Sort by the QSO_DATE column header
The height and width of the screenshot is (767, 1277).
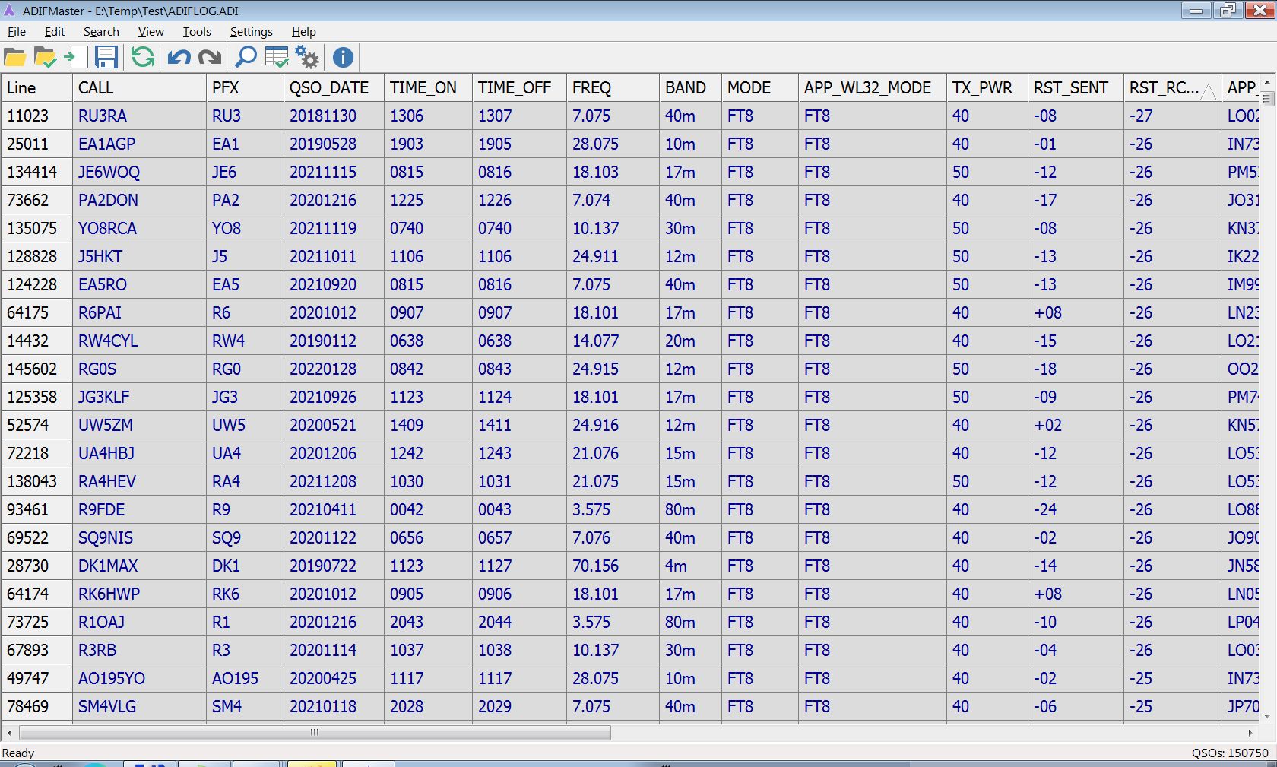click(329, 88)
